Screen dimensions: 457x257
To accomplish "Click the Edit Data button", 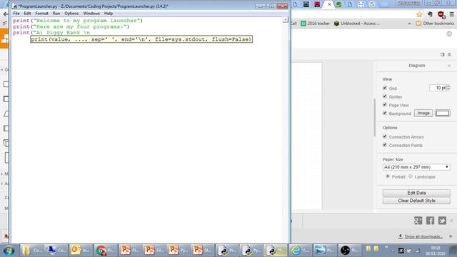I will pos(416,193).
